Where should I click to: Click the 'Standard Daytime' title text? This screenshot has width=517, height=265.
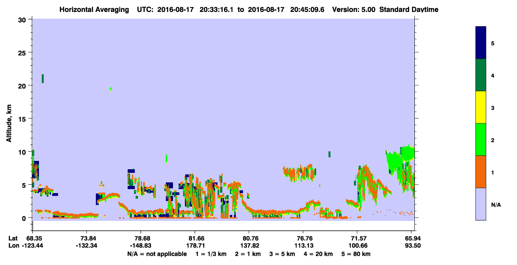click(x=409, y=10)
